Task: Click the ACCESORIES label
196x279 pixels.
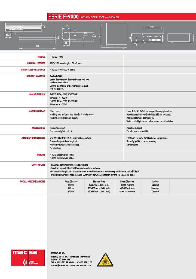Action: coord(38,128)
